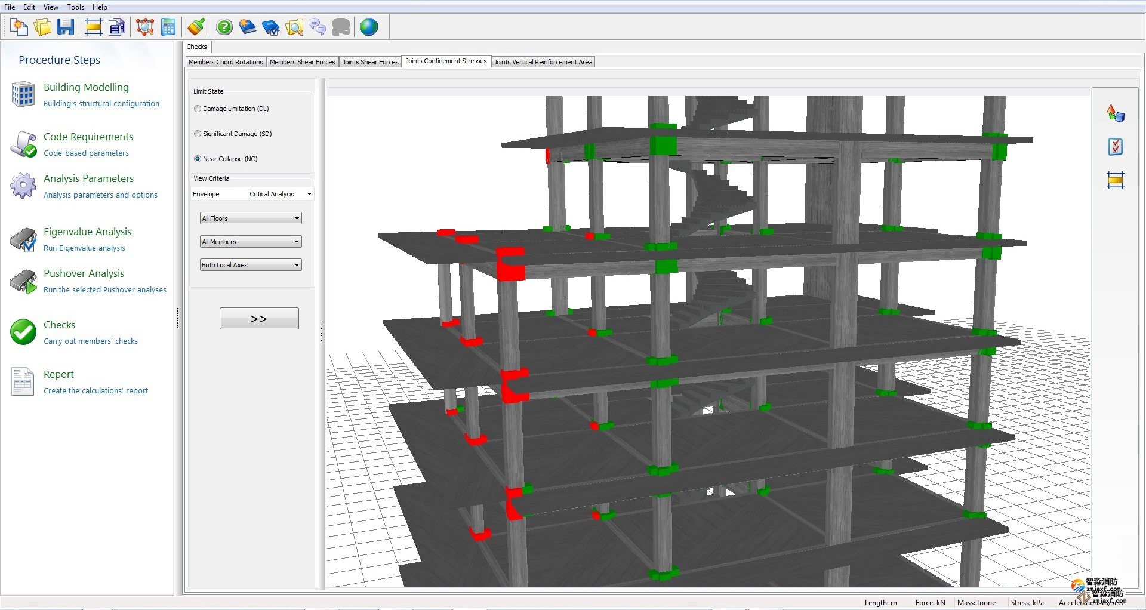1146x610 pixels.
Task: Expand the Both Local Axes dropdown
Action: tap(251, 265)
